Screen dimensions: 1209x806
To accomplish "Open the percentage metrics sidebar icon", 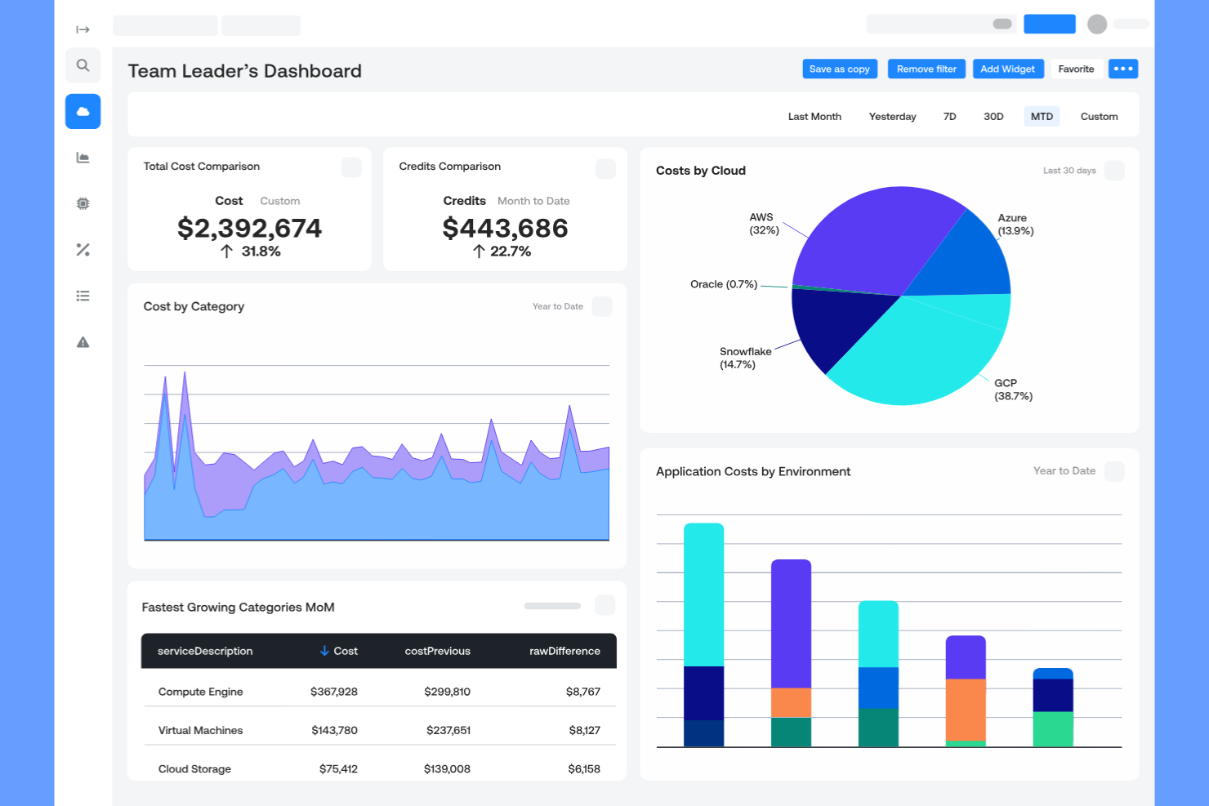I will click(83, 250).
